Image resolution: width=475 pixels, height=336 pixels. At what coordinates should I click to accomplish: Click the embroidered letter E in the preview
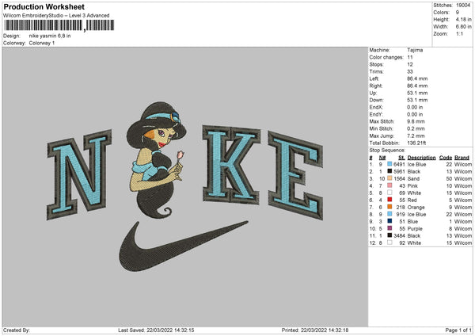click(295, 175)
